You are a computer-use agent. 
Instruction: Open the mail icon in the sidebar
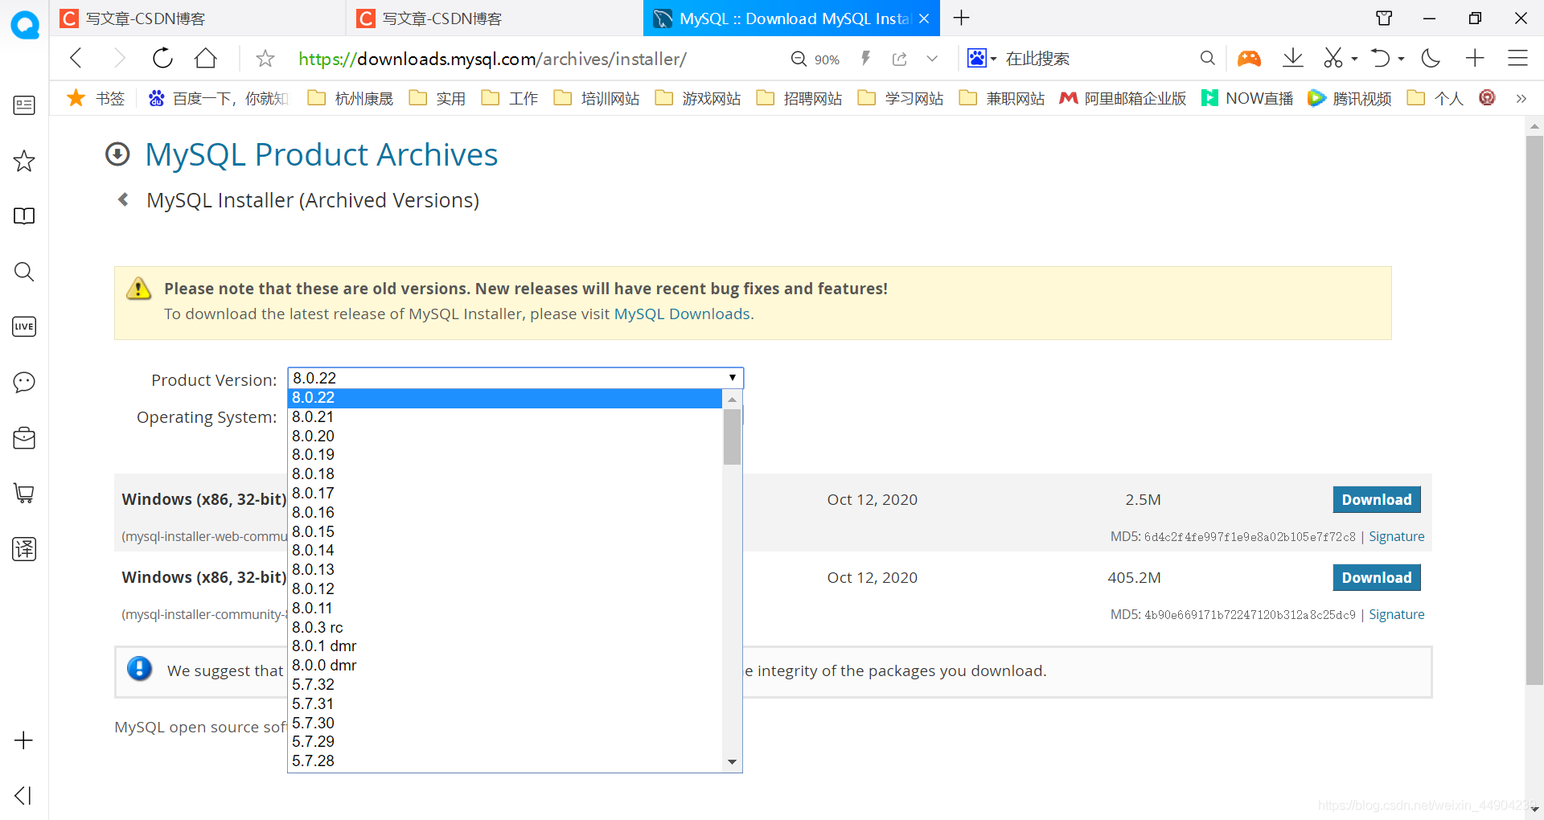click(23, 438)
